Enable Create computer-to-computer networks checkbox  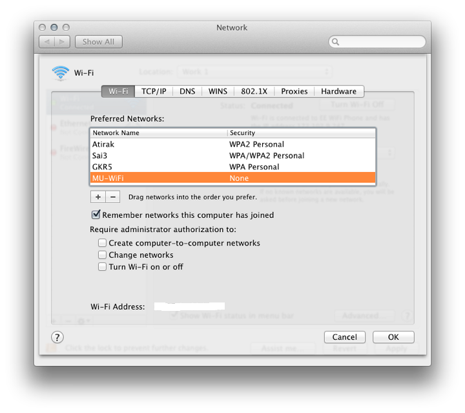[102, 243]
